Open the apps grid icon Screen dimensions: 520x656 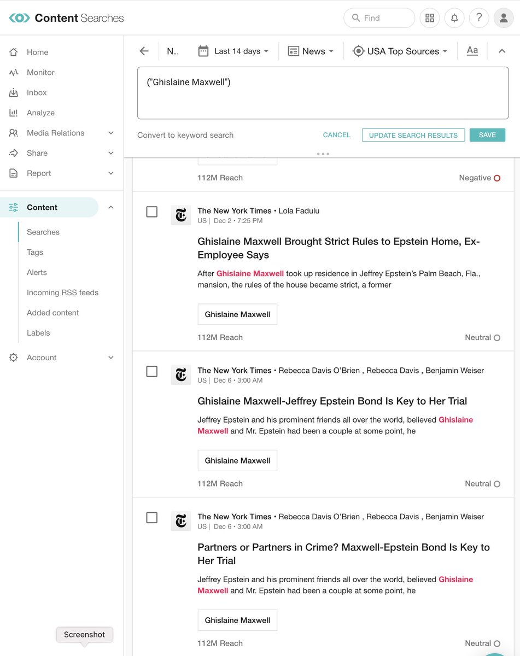430,18
